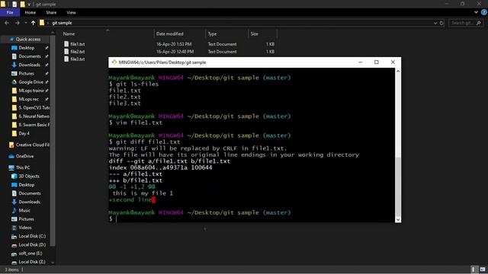488x274 pixels.
Task: Click the Search git sample box
Action: coord(466,23)
